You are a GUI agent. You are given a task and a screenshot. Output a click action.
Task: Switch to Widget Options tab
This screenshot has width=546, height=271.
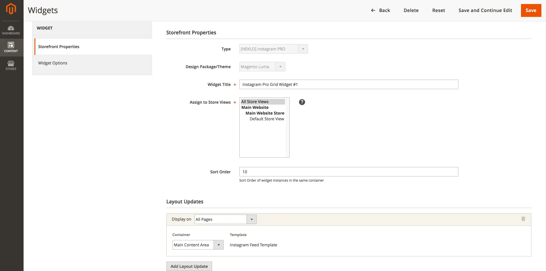tap(92, 63)
